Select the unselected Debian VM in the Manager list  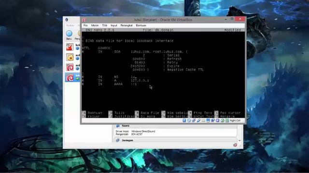pyautogui.click(x=70, y=67)
